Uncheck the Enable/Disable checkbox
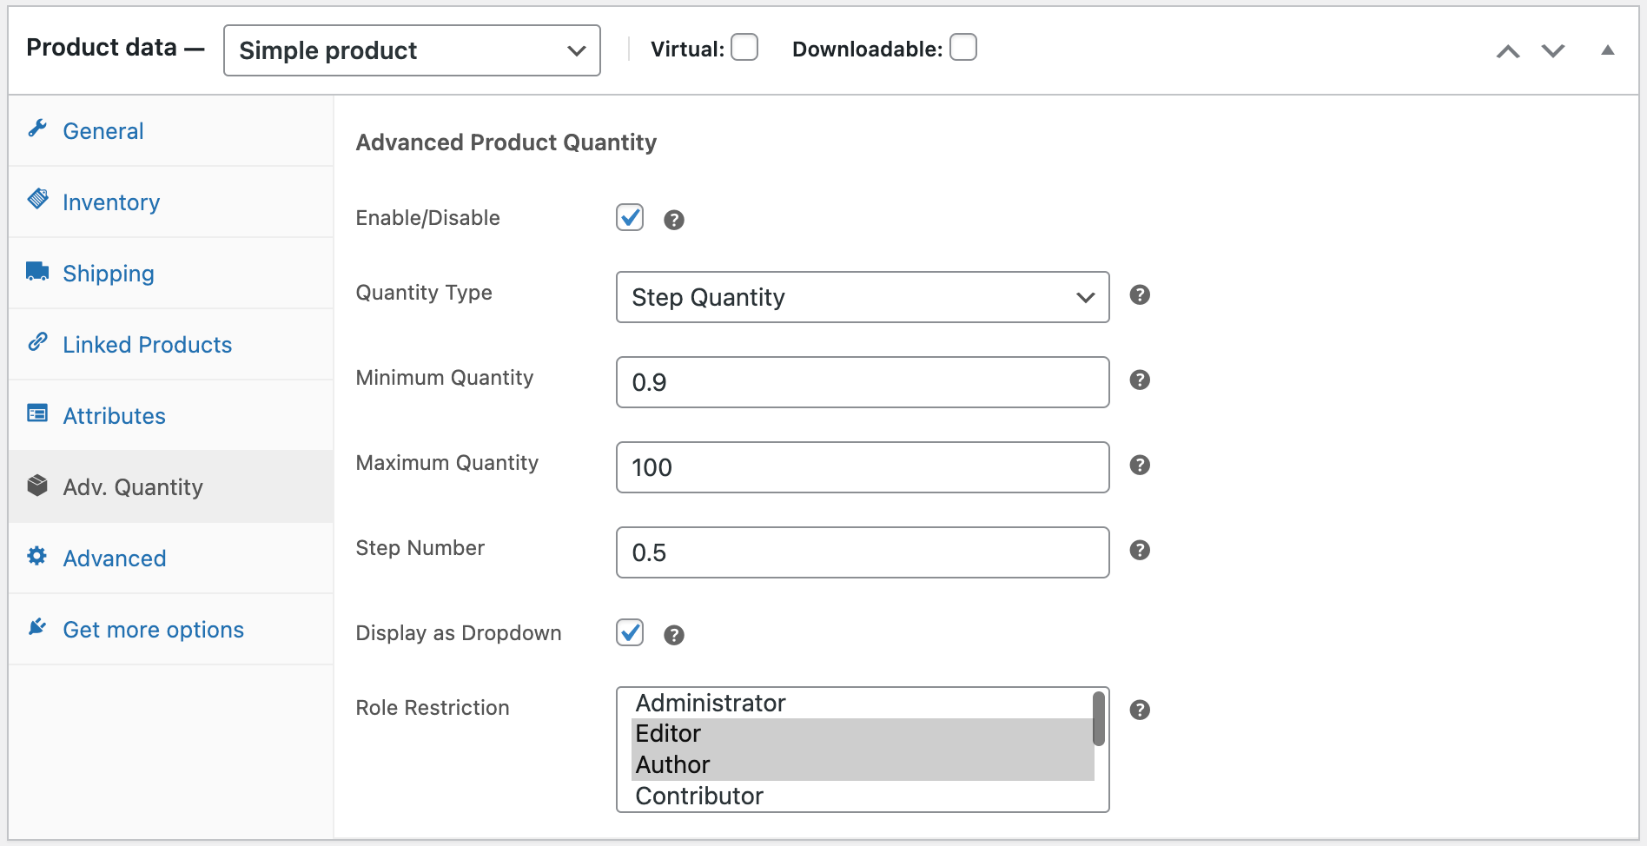1647x846 pixels. click(x=630, y=218)
